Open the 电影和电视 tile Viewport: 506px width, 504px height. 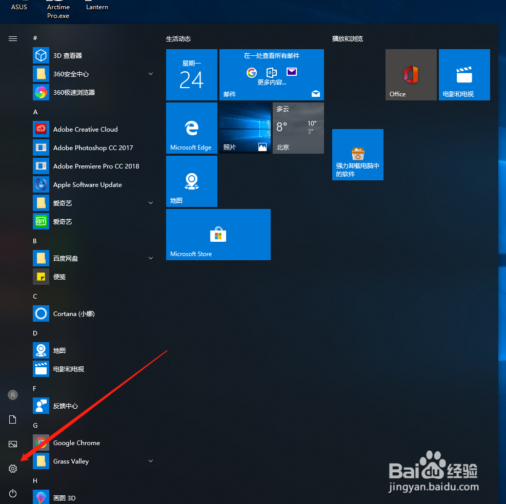click(x=464, y=75)
